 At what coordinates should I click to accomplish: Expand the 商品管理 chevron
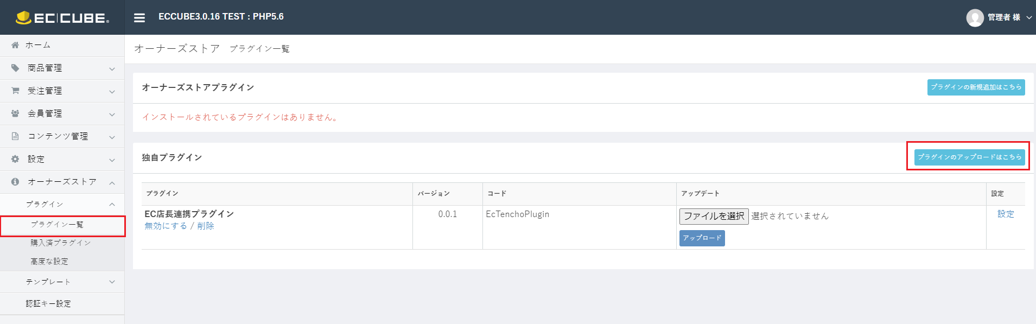coord(112,69)
